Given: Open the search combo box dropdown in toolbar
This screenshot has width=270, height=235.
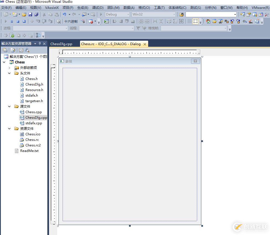Looking at the screenshot, I should tap(235, 14).
